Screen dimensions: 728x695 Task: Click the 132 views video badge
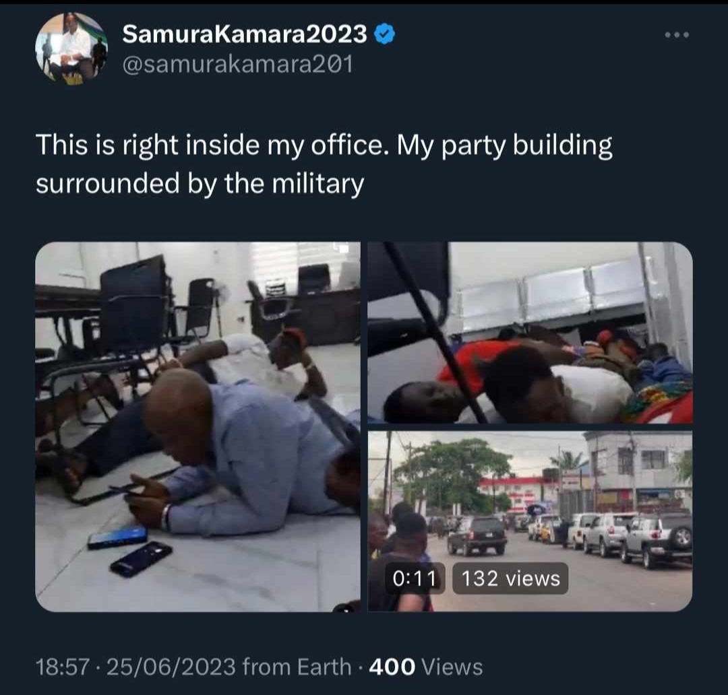click(x=510, y=578)
